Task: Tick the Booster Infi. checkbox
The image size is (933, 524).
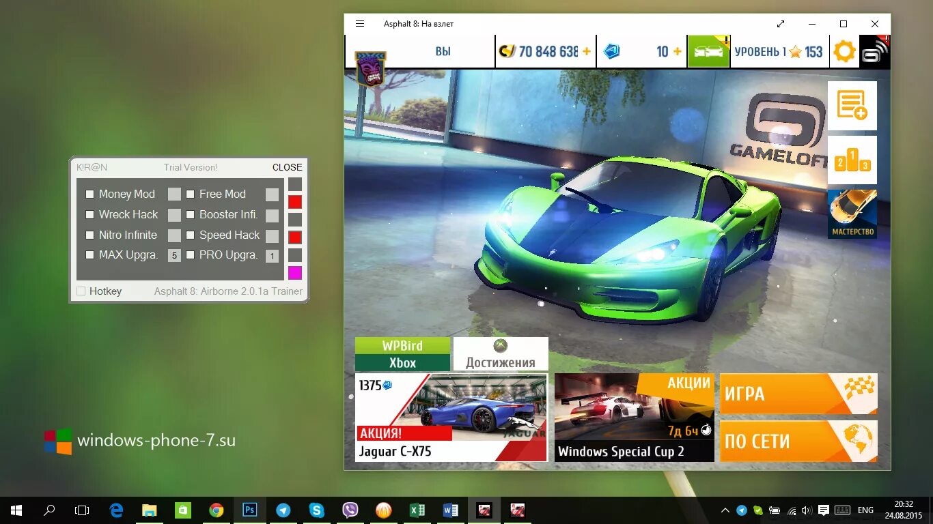Action: point(191,215)
